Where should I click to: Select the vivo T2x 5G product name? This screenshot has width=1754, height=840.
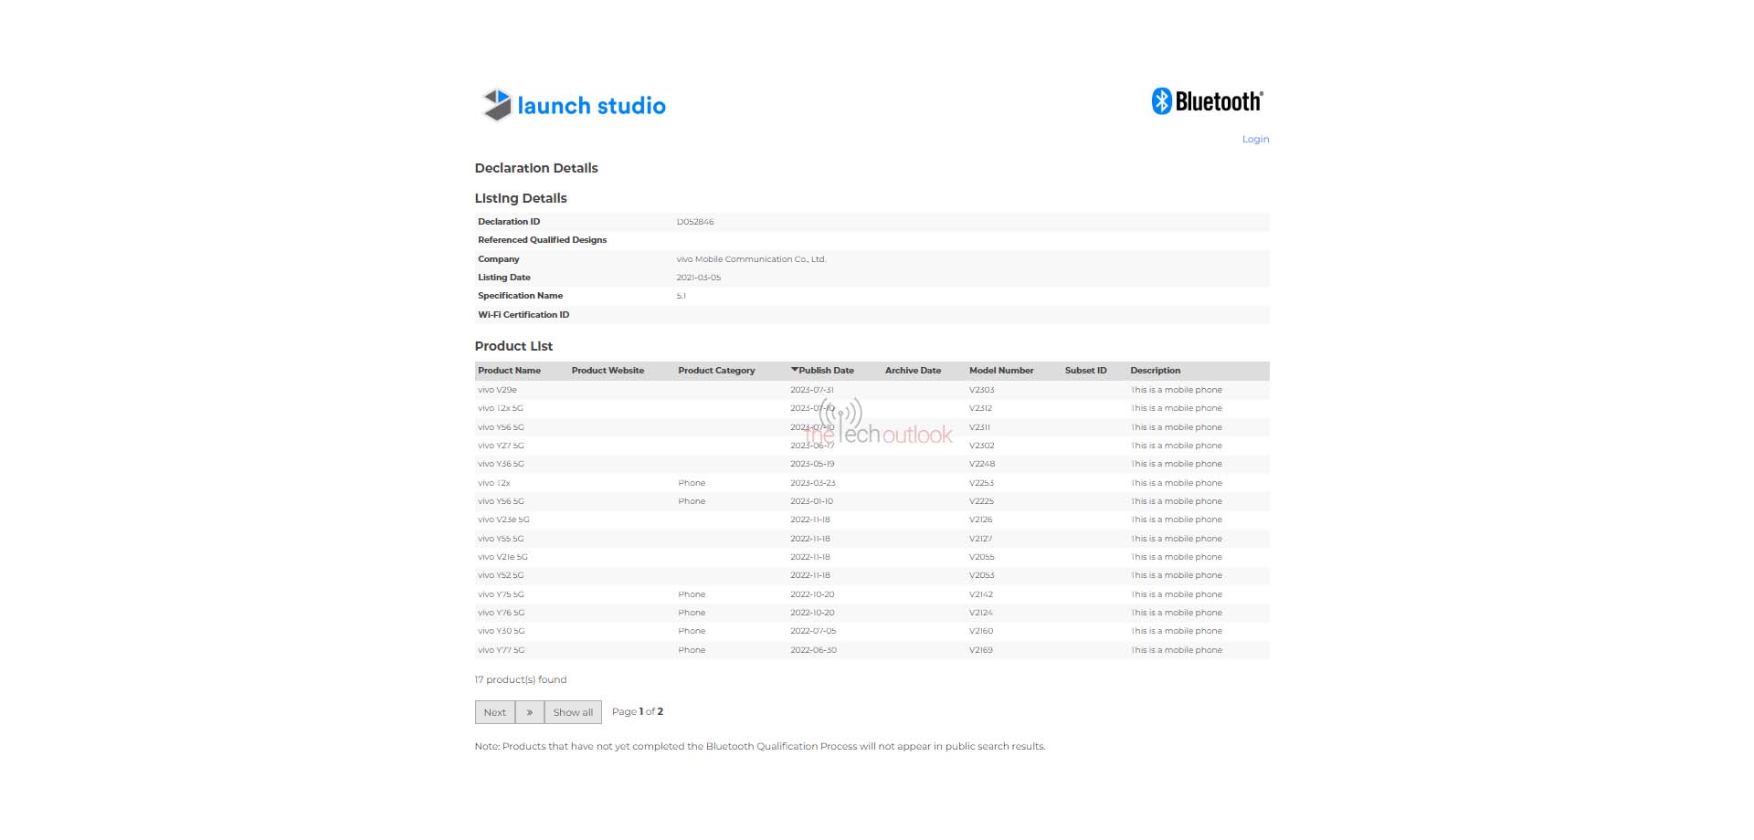(501, 408)
